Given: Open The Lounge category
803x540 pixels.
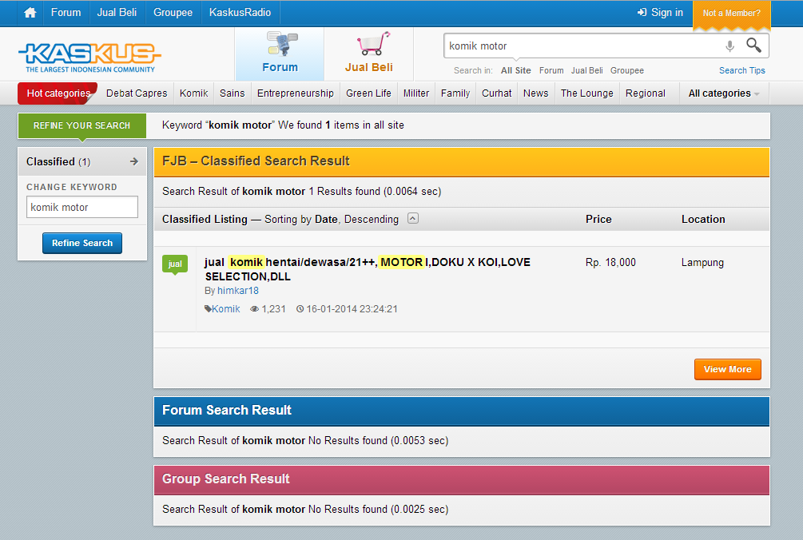Looking at the screenshot, I should [x=587, y=93].
